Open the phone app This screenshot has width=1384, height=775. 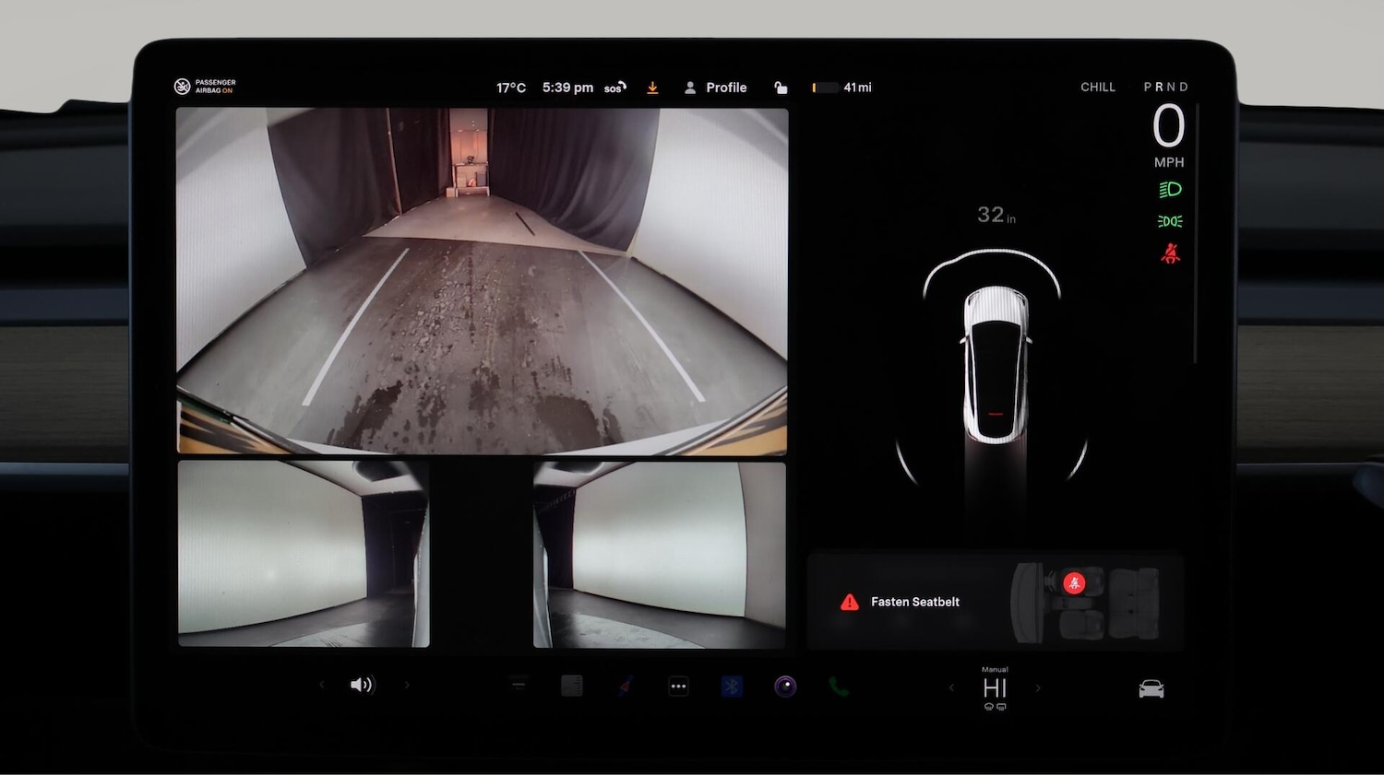839,687
